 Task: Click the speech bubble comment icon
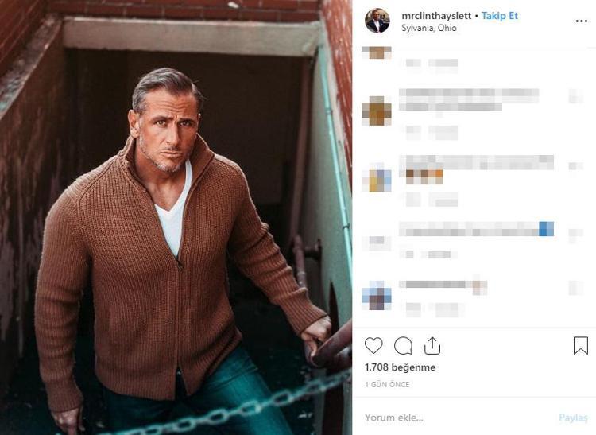[404, 346]
